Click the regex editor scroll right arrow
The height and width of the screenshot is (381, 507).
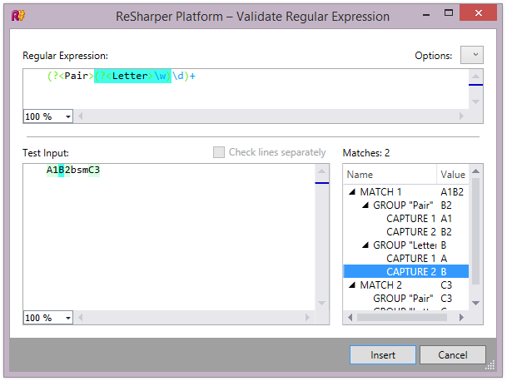click(461, 116)
